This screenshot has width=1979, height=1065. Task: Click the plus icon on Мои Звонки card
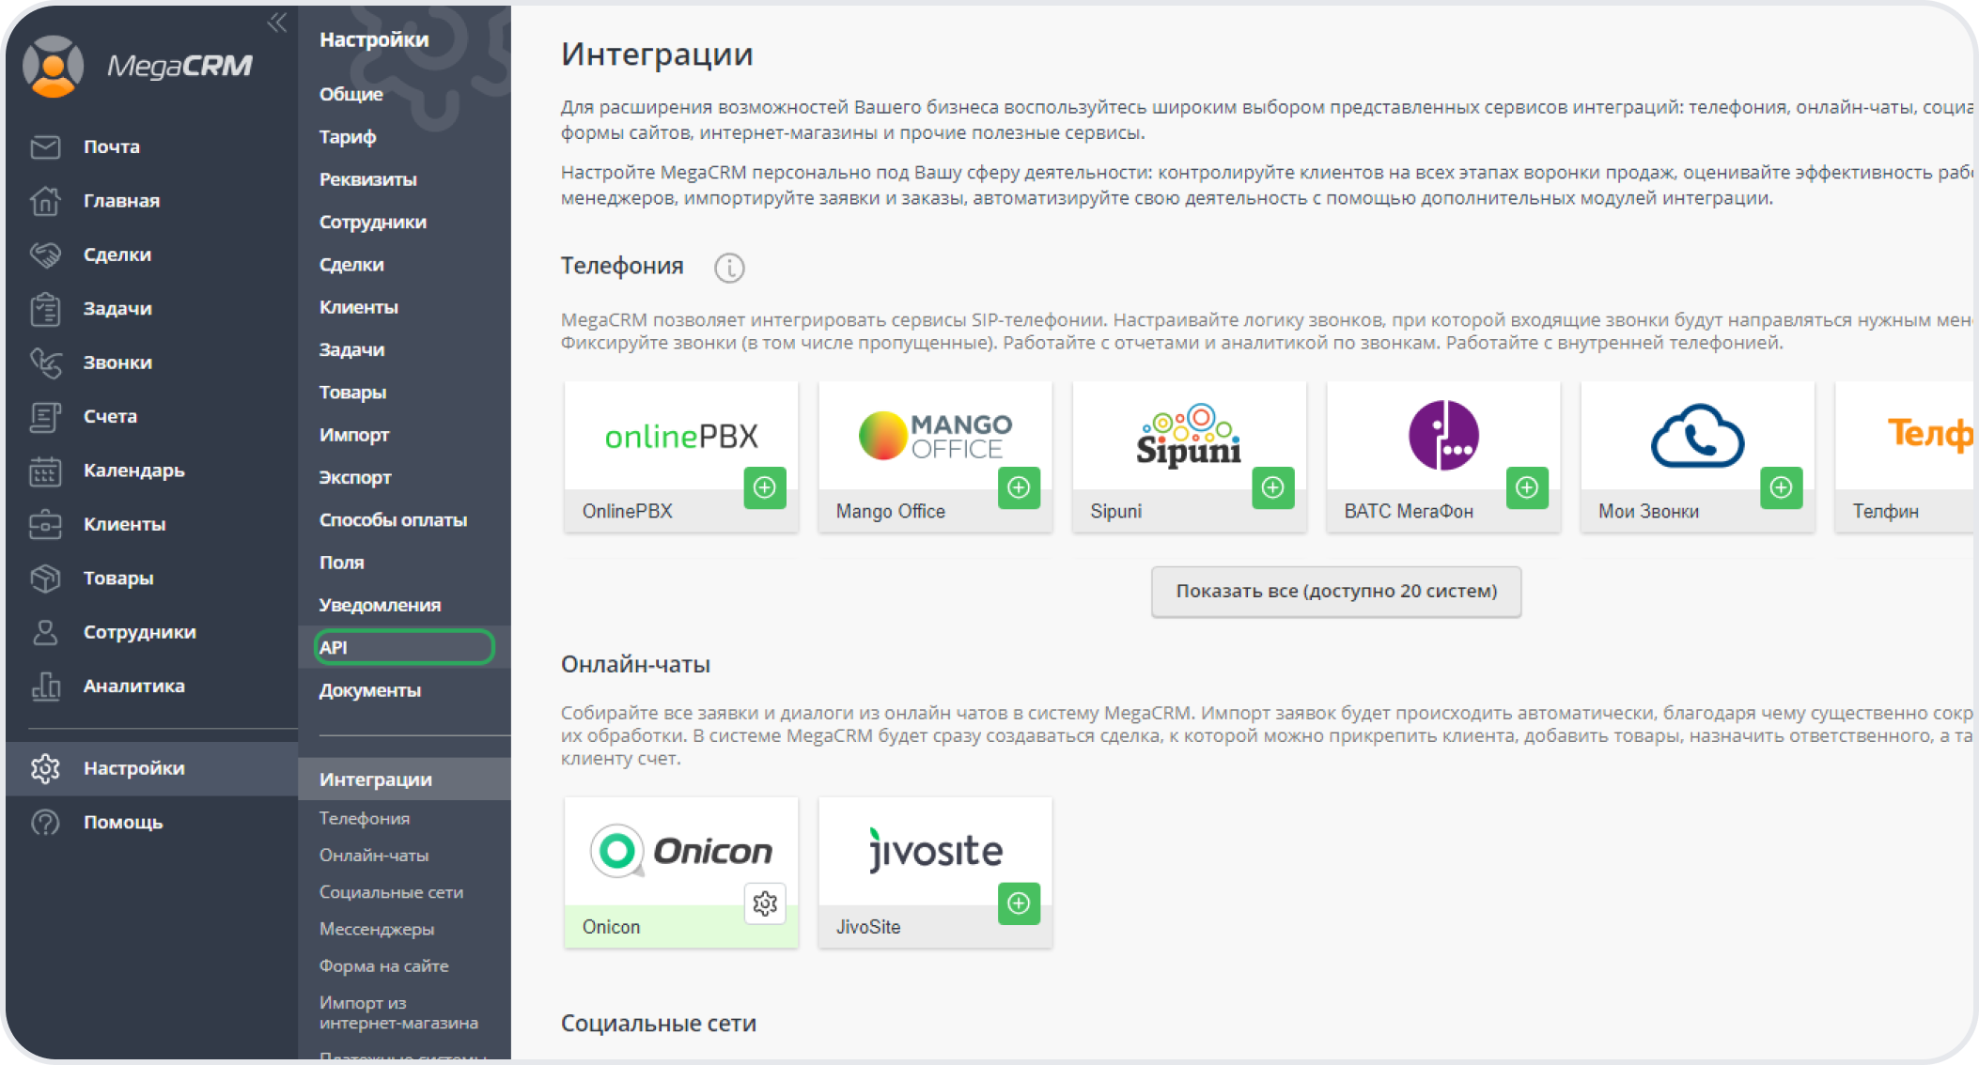click(x=1781, y=487)
